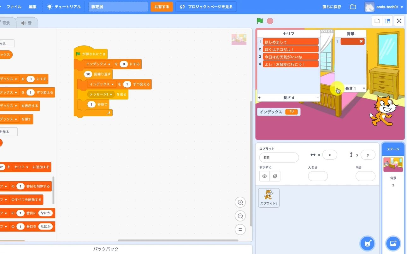Image resolution: width=407 pixels, height=254 pixels.
Task: Open the add backdrop menu
Action: 393,243
